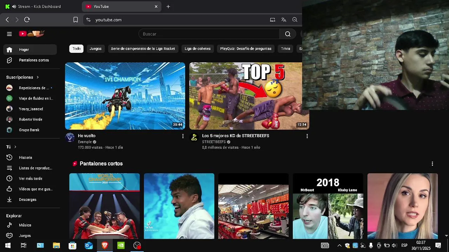449x252 pixels.
Task: Expand the Tú section
Action: (11, 147)
